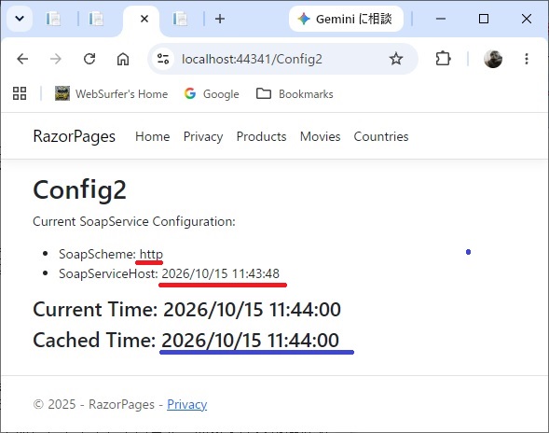Reload the current page

click(x=89, y=59)
